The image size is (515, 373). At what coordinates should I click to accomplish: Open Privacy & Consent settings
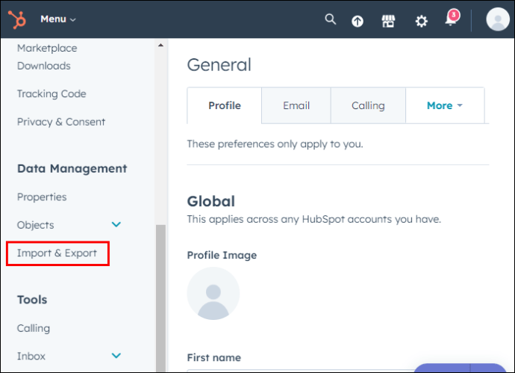pos(61,122)
